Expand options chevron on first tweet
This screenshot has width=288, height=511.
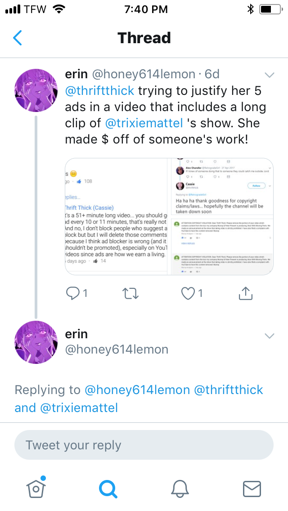[269, 75]
